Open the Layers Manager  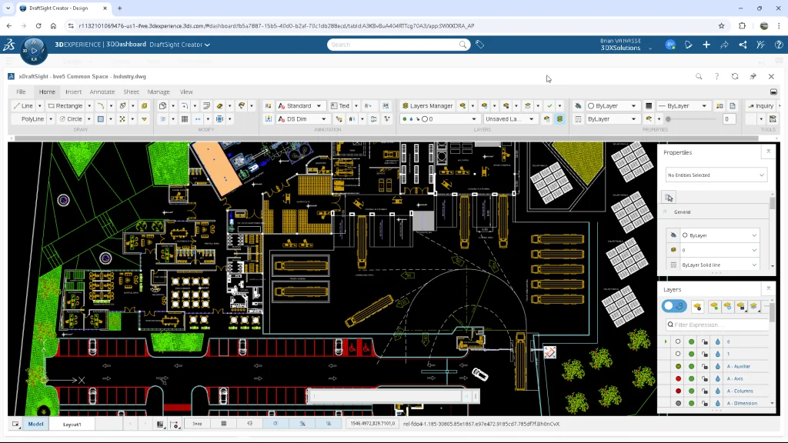tap(427, 105)
